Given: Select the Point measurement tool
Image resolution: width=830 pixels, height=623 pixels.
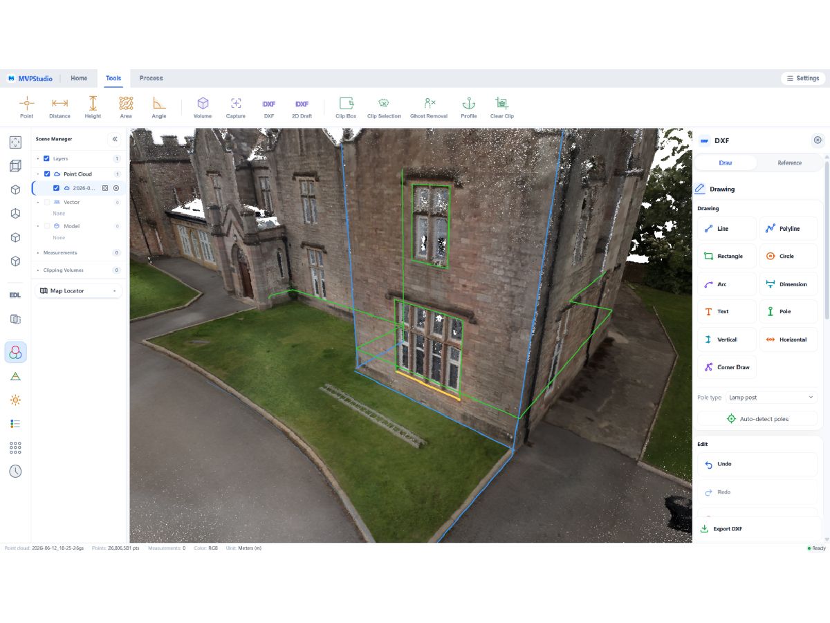Looking at the screenshot, I should click(x=26, y=107).
